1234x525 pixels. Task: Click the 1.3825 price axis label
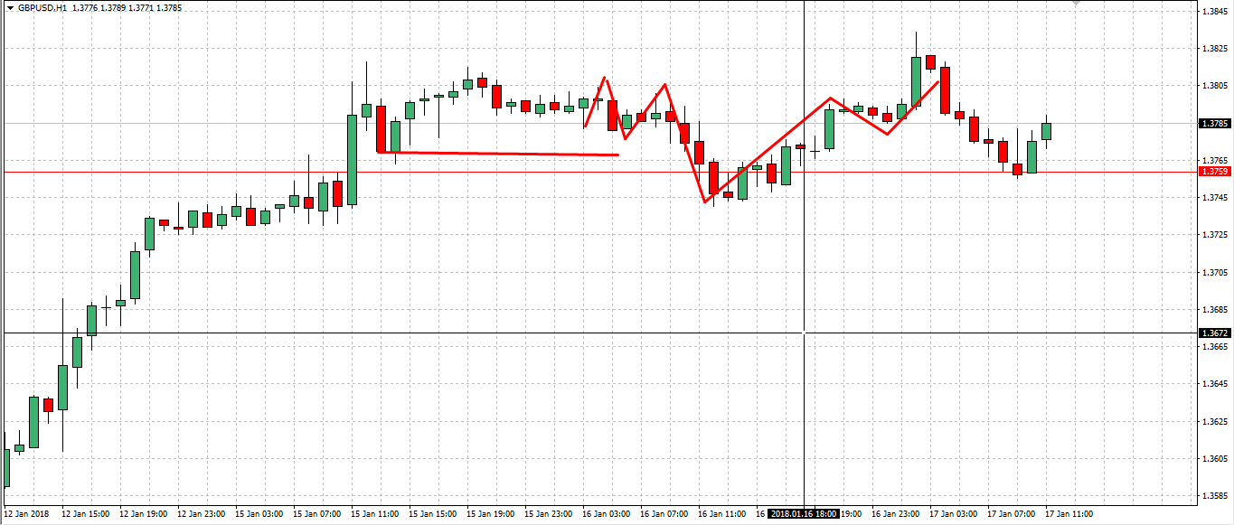pyautogui.click(x=1215, y=48)
